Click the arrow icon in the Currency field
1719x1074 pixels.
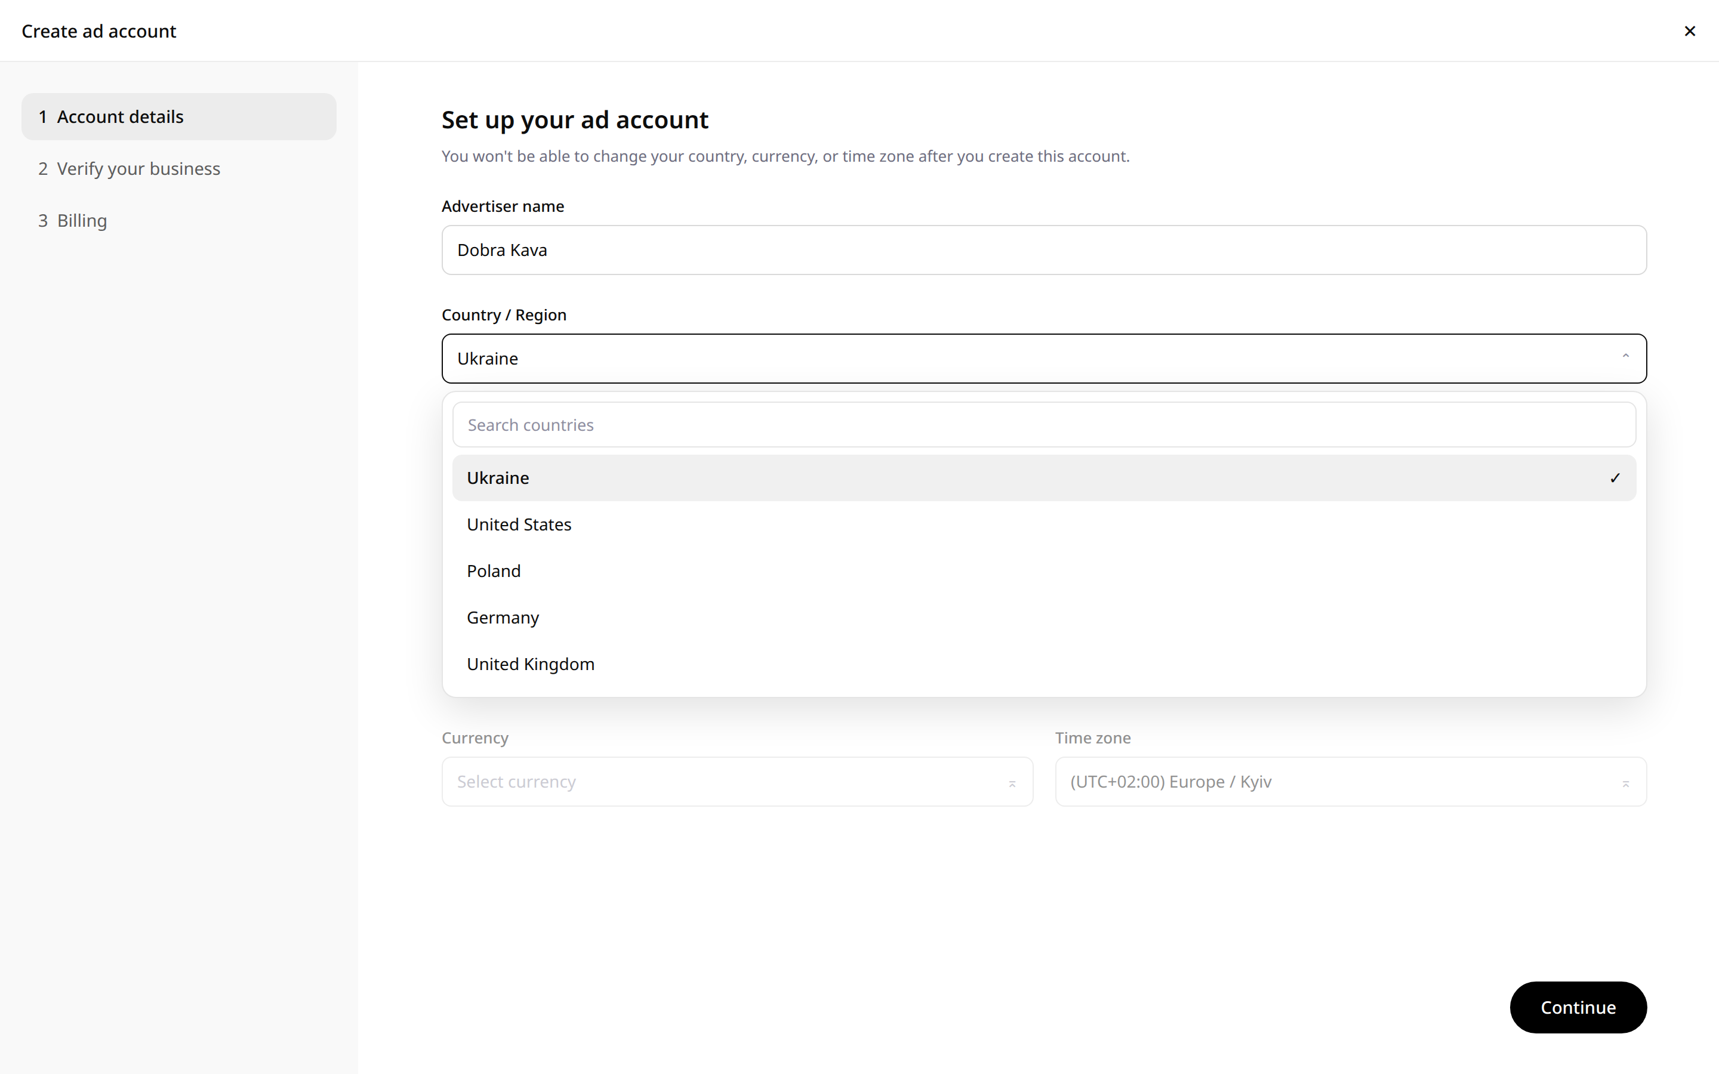click(1012, 783)
